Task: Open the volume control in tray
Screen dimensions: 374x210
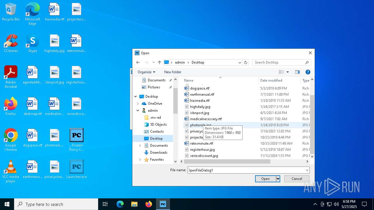Action: click(336, 204)
